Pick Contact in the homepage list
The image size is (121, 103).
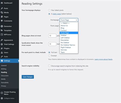click(x=69, y=30)
